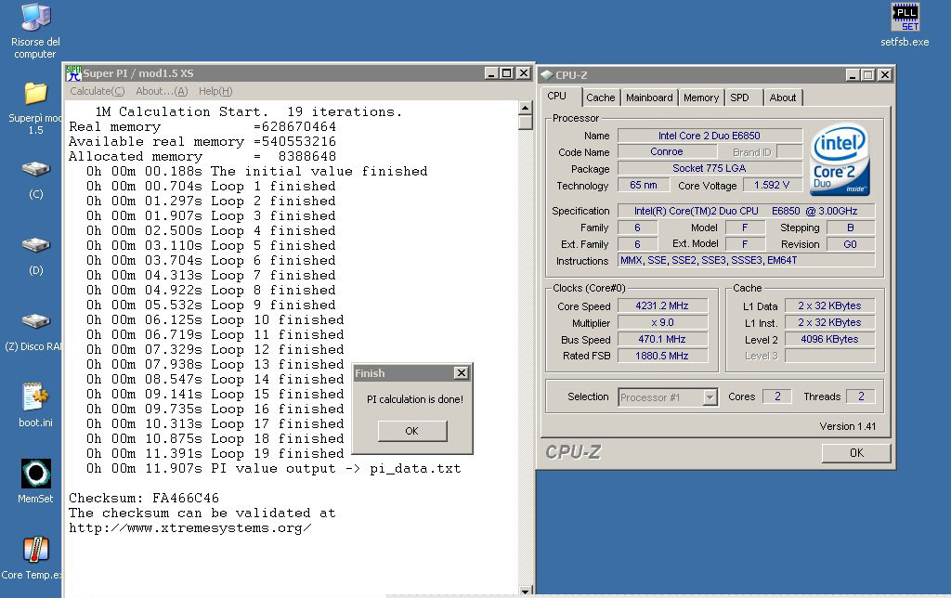Click the Intel Core 2 Duo logo
The width and height of the screenshot is (951, 598).
[x=840, y=160]
